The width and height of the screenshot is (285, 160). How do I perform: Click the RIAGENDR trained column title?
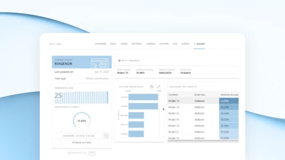click(63, 64)
